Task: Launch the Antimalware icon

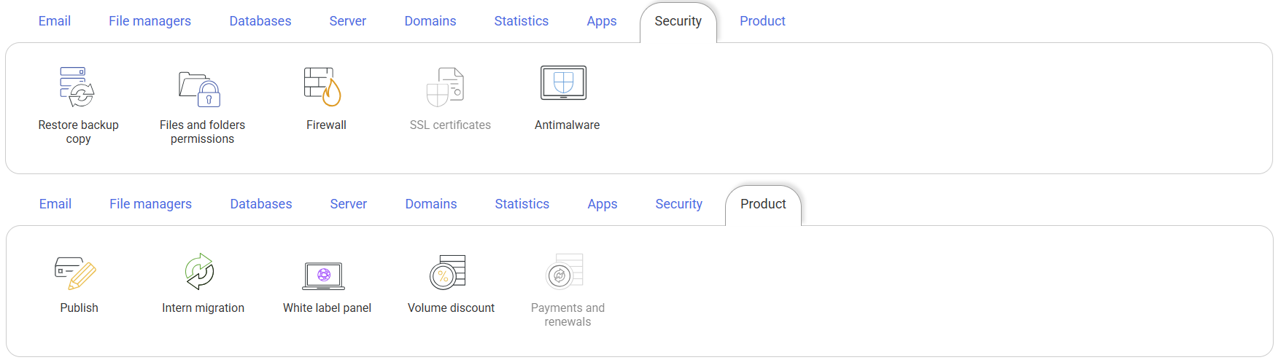Action: click(563, 83)
